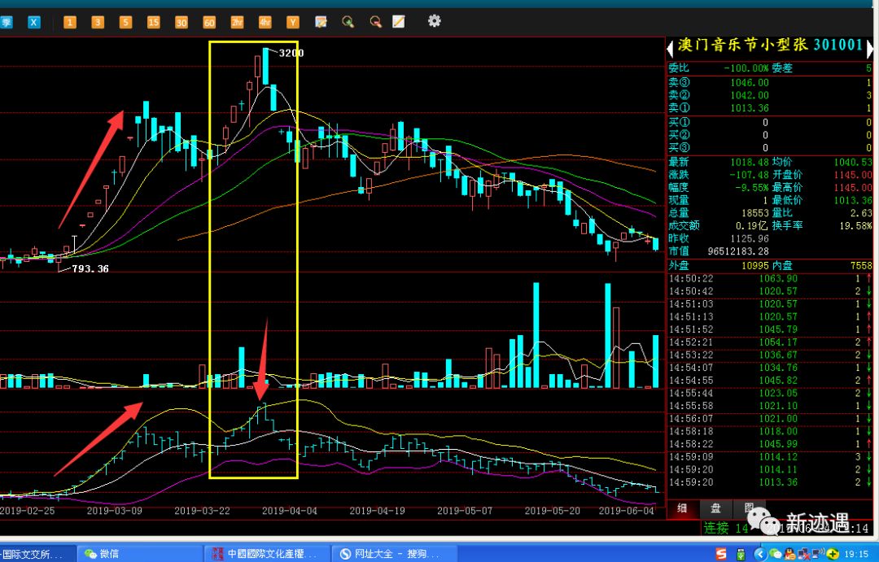Click the 市值 value 96512183.28
Screen dimensions: 879x562
coord(738,251)
